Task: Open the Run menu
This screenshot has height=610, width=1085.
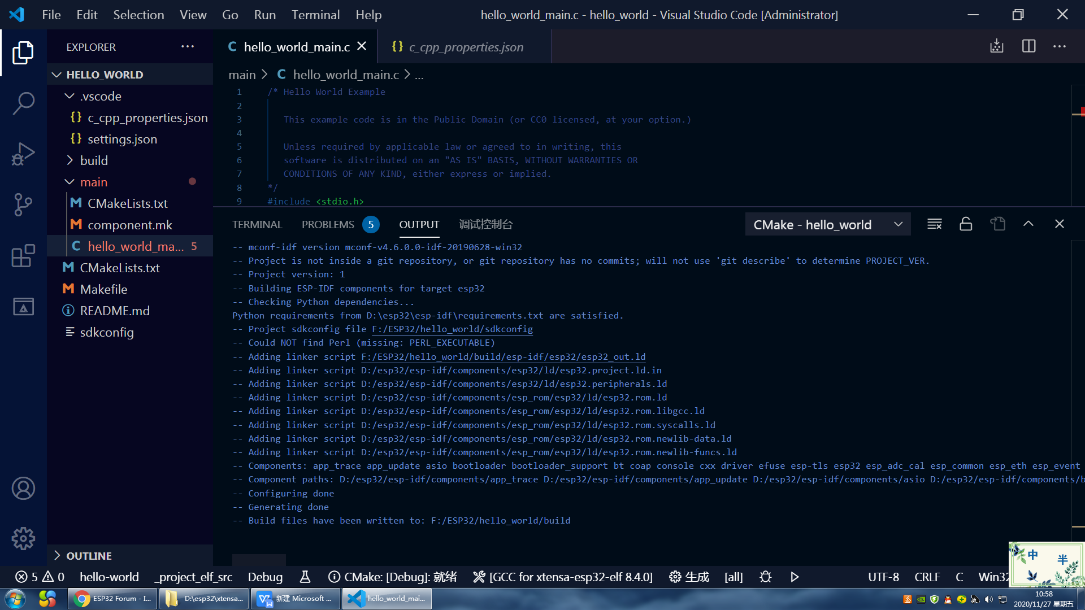Action: (264, 15)
